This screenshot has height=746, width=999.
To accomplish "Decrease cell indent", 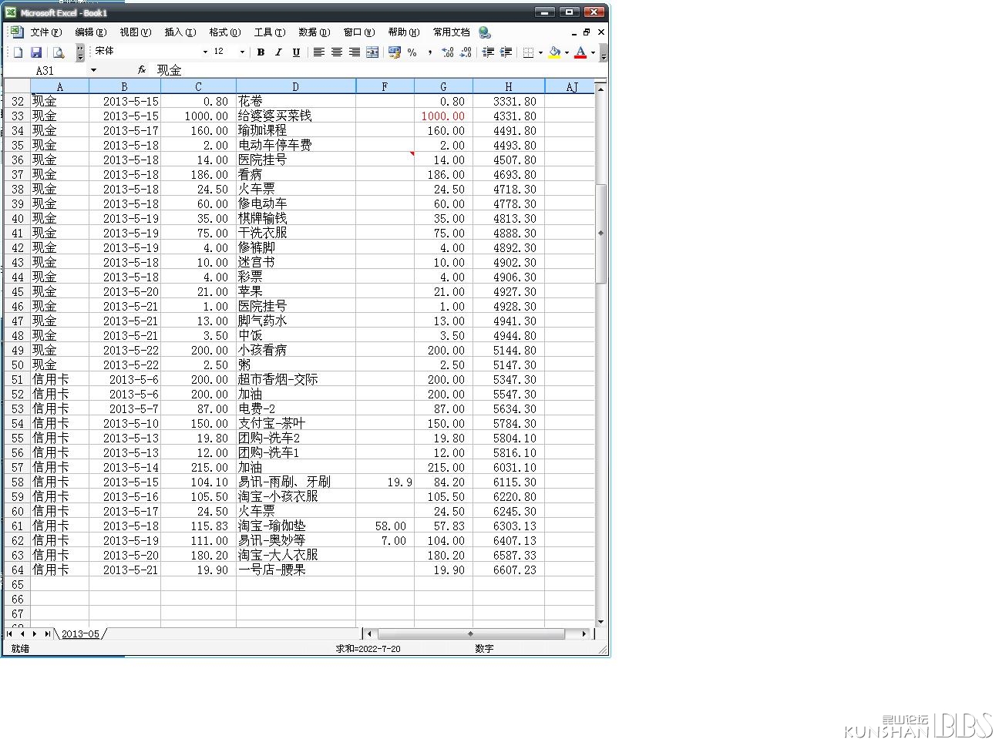I will 488,52.
